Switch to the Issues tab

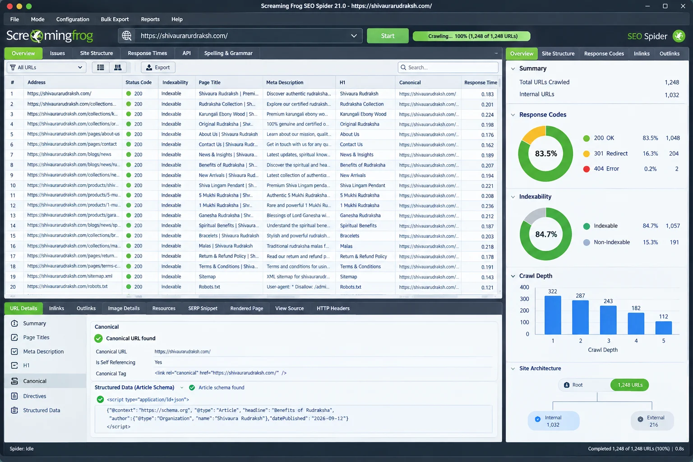click(x=57, y=53)
